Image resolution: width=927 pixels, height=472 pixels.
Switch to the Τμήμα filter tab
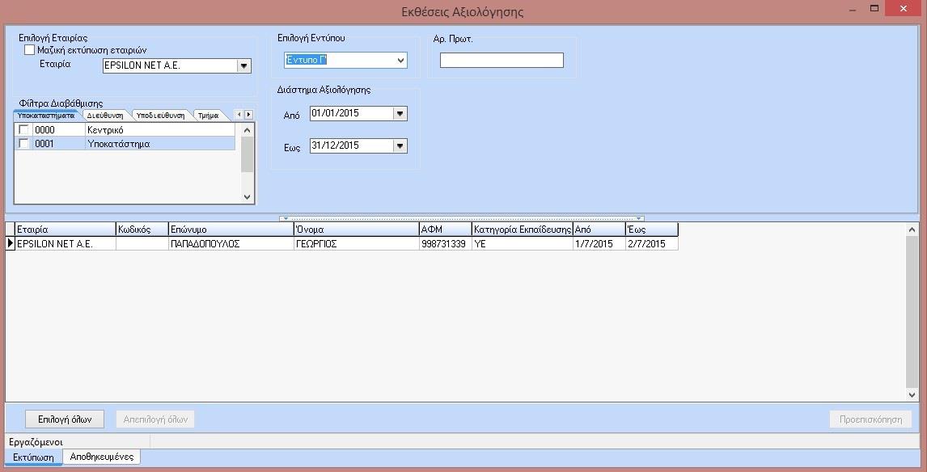(209, 116)
